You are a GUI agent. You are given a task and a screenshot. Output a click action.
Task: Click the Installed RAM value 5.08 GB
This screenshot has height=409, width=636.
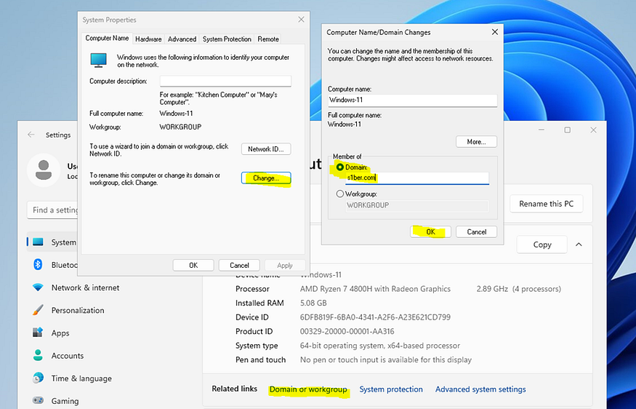tap(313, 303)
